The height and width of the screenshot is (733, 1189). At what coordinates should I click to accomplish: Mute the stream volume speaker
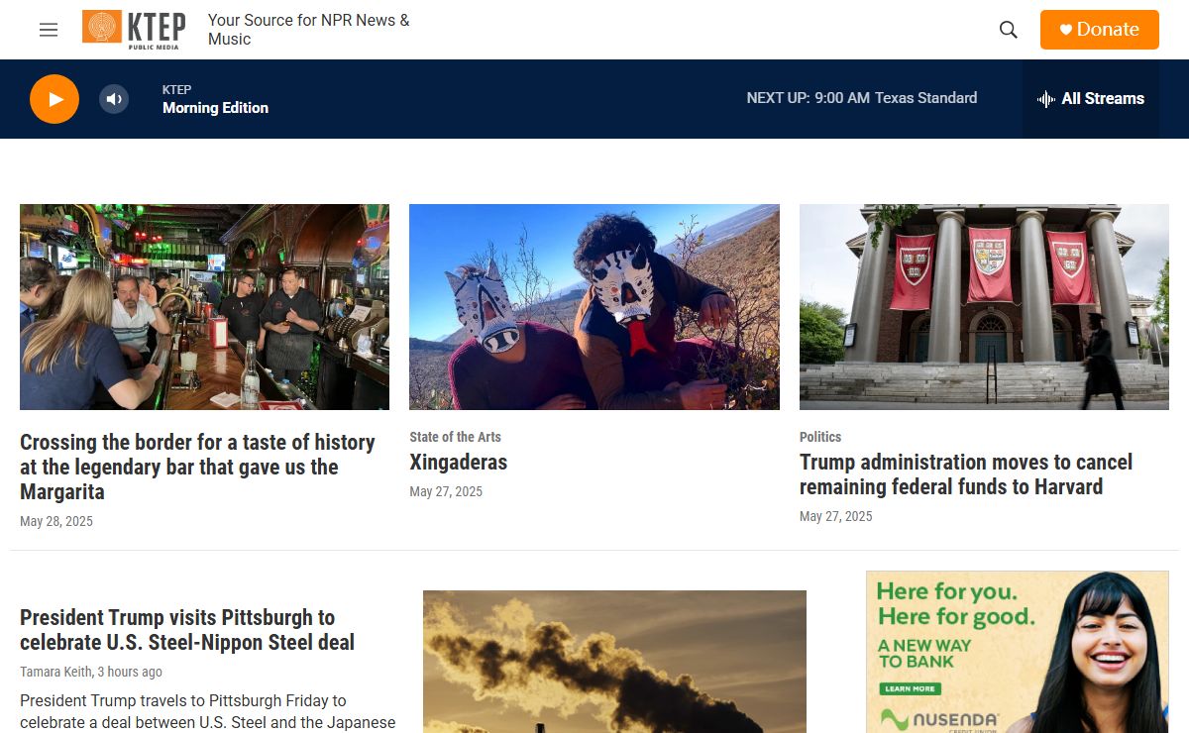114,99
